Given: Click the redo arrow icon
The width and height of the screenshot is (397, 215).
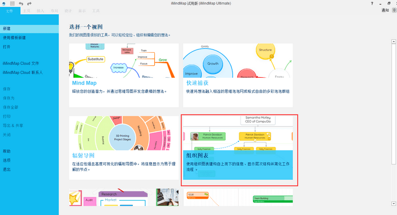Looking at the screenshot, I should 29,3.
